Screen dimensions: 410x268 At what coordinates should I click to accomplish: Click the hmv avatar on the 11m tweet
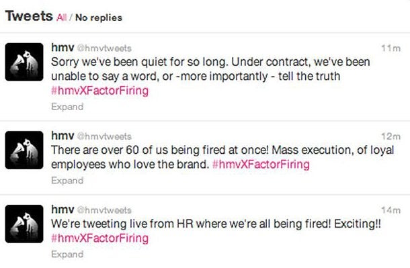[x=24, y=62]
